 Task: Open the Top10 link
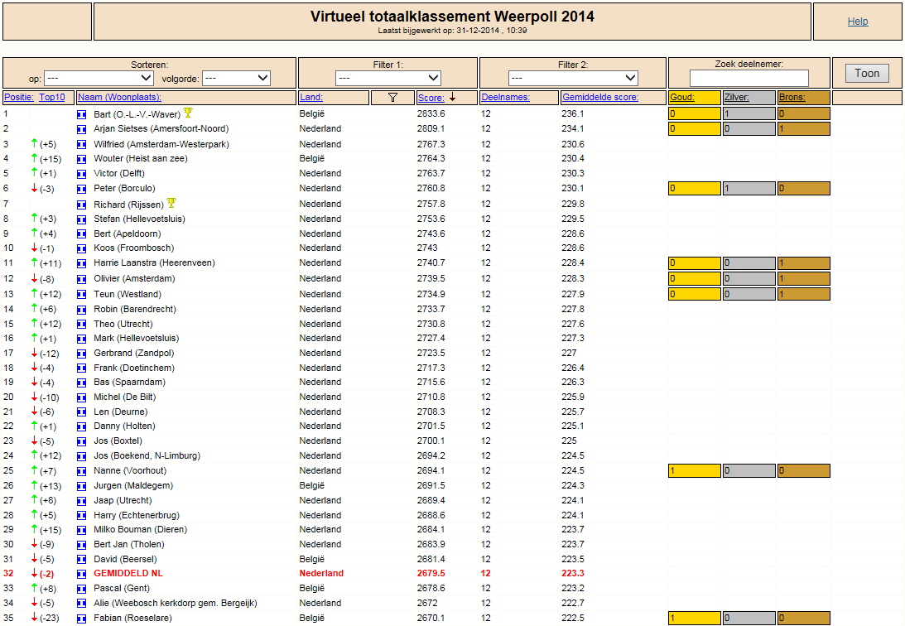(x=52, y=97)
